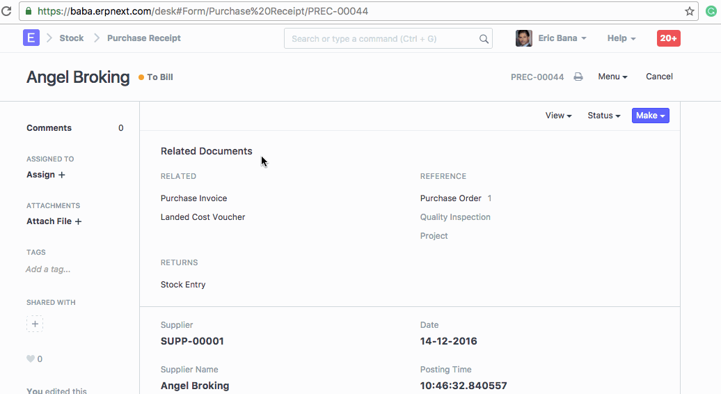Bookmark this page with the star icon
Image resolution: width=721 pixels, height=394 pixels.
pos(689,12)
